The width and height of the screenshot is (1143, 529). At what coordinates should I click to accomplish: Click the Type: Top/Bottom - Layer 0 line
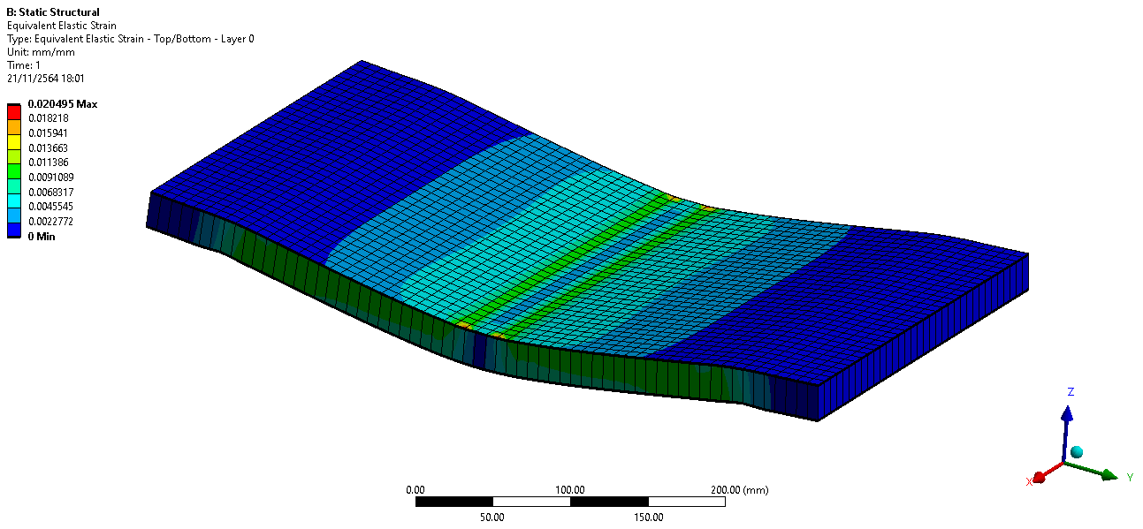pyautogui.click(x=130, y=39)
